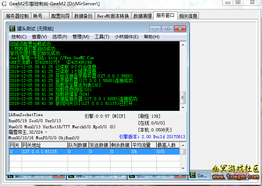Open the 选项(P) menu
The image size is (262, 186).
click(60, 37)
